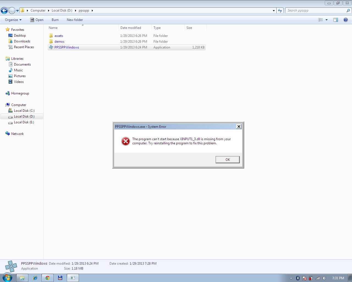Click New folder in the toolbar

75,20
